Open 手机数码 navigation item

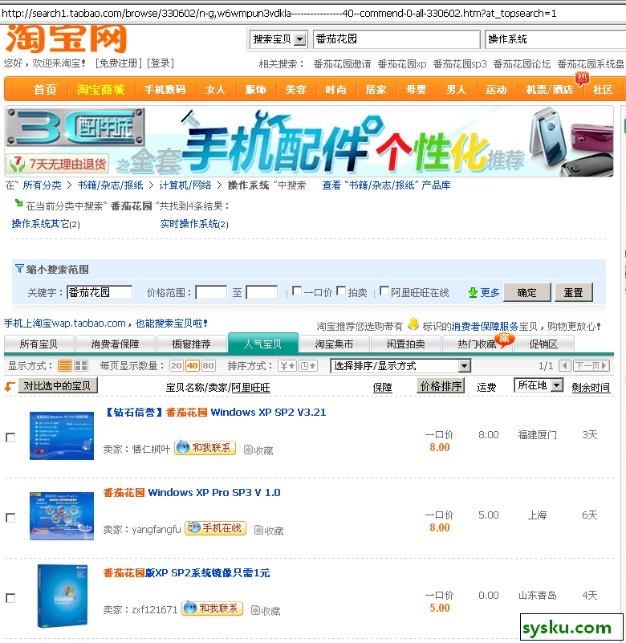pyautogui.click(x=165, y=89)
